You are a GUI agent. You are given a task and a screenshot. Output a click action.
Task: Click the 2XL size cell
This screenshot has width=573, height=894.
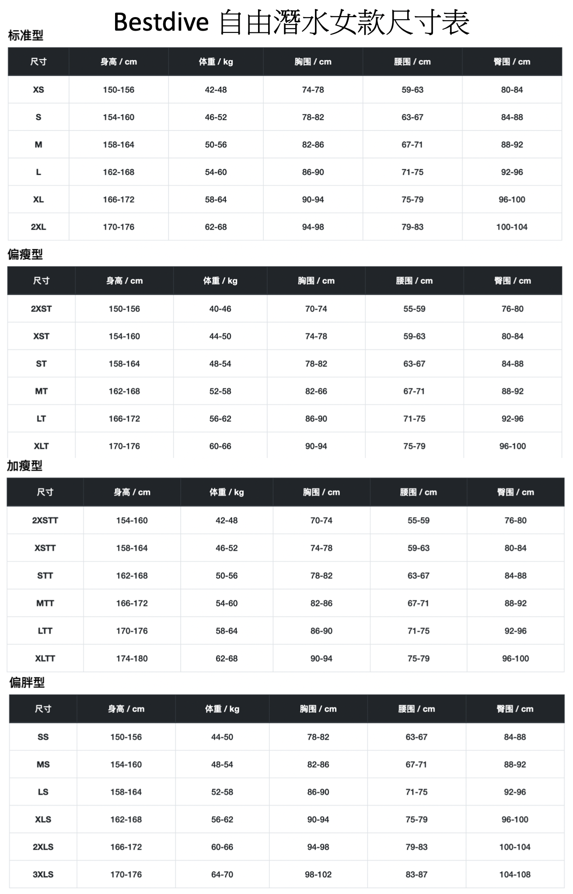pos(38,227)
